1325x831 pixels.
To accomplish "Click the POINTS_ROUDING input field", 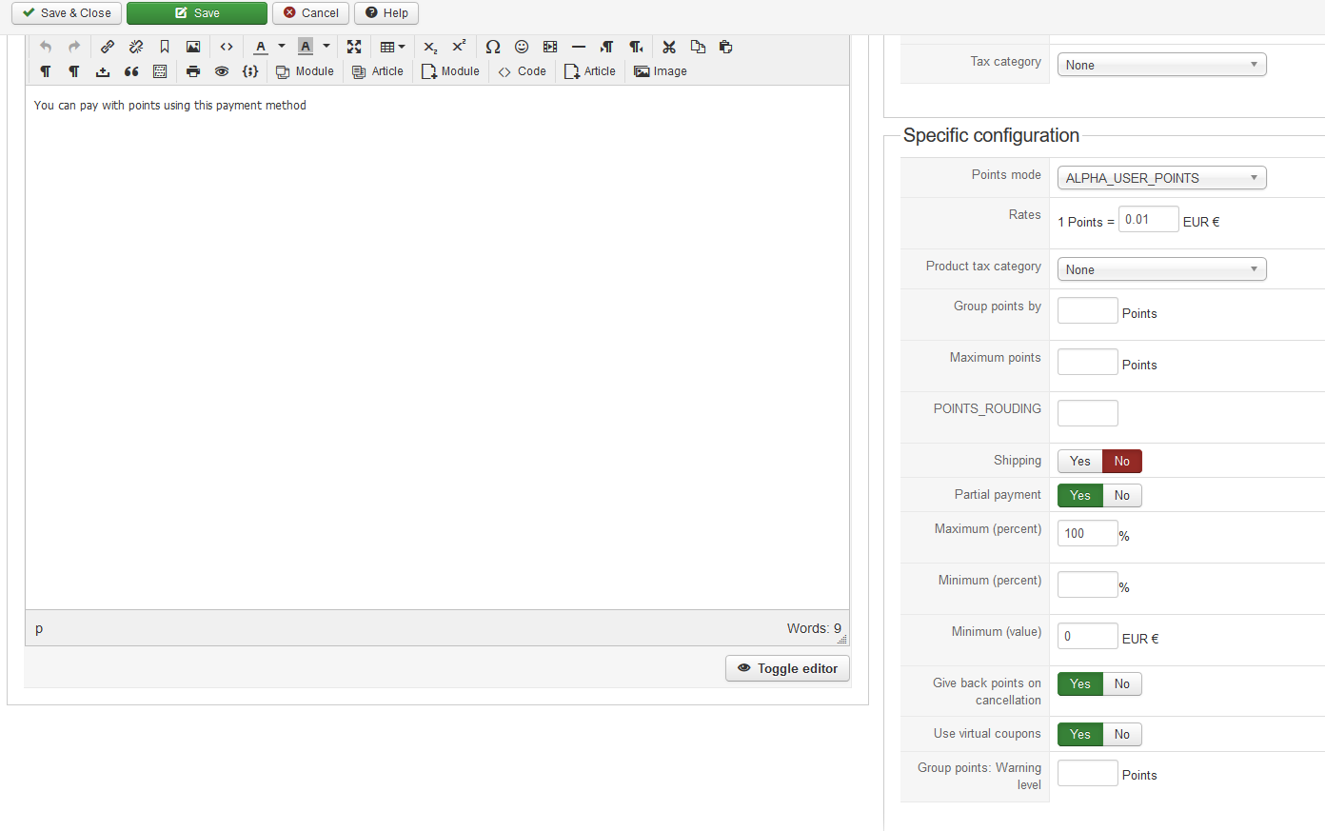I will point(1088,413).
